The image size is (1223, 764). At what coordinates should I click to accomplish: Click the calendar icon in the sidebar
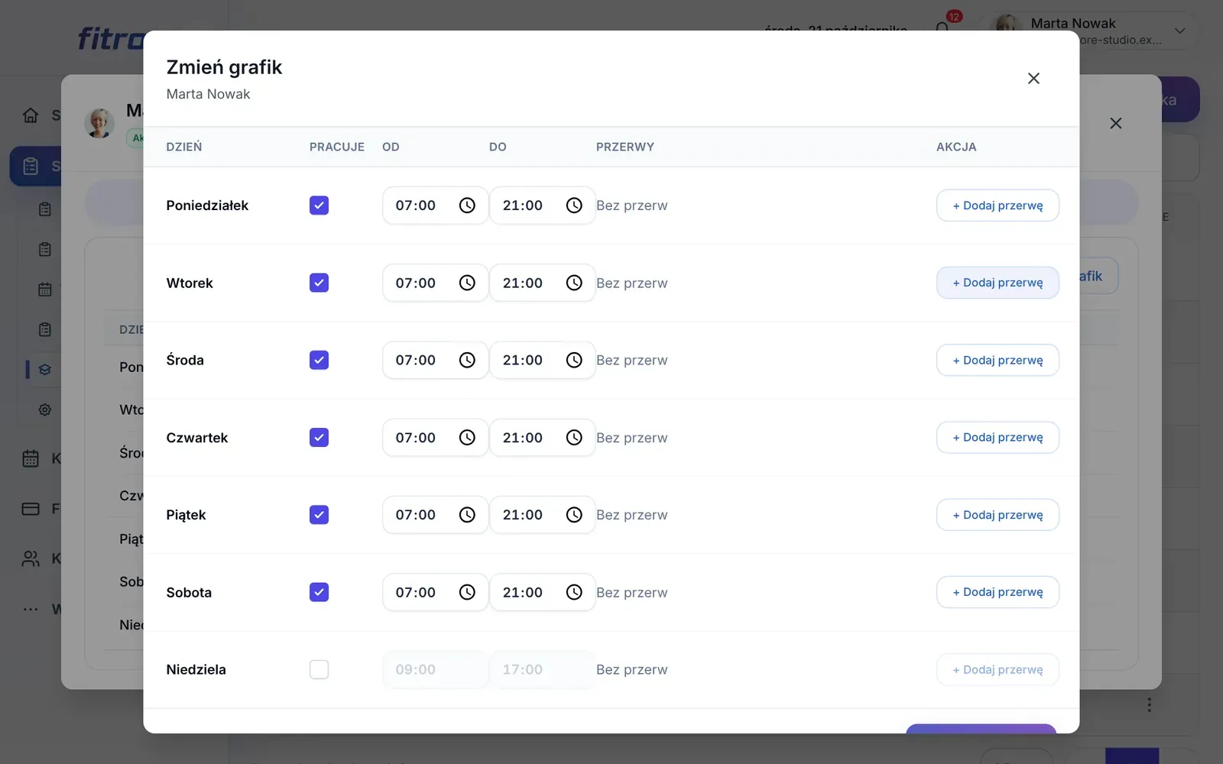[31, 458]
